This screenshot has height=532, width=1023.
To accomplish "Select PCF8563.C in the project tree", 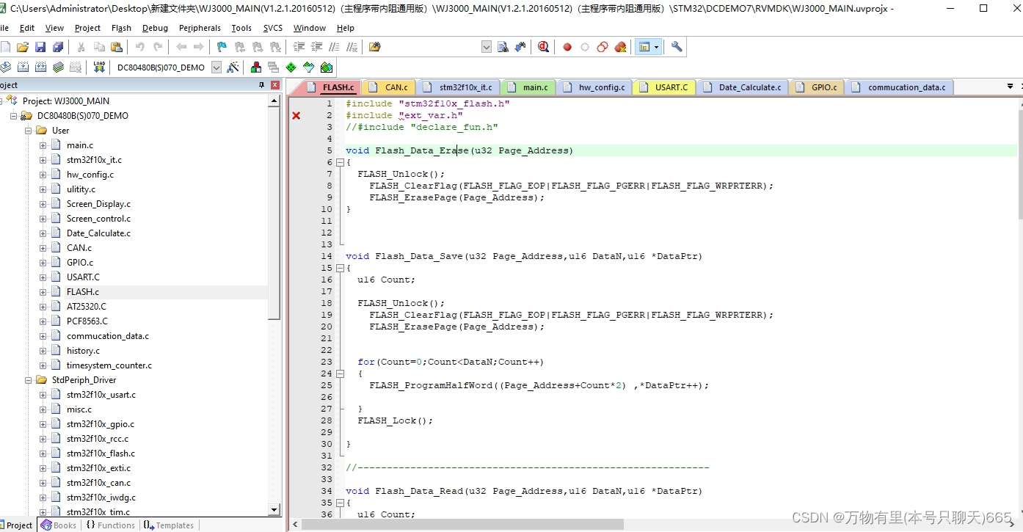I will click(x=87, y=321).
